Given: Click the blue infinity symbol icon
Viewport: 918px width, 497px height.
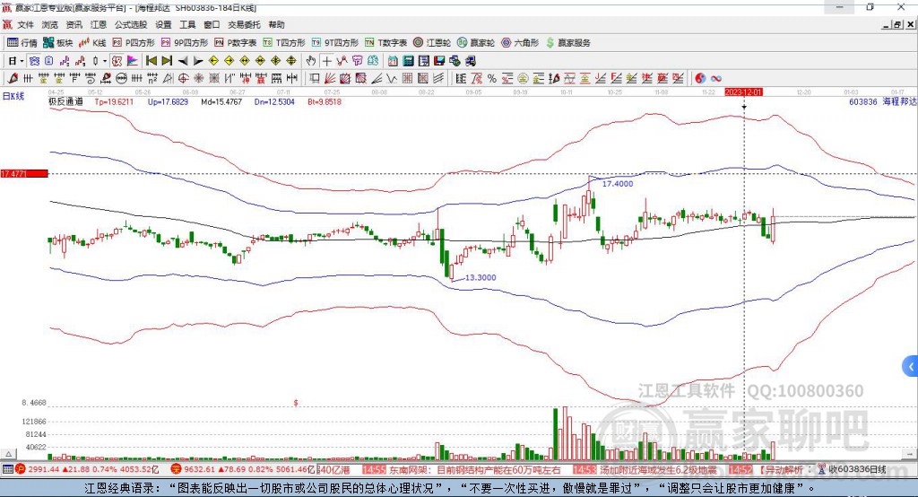Looking at the screenshot, I should tap(716, 79).
